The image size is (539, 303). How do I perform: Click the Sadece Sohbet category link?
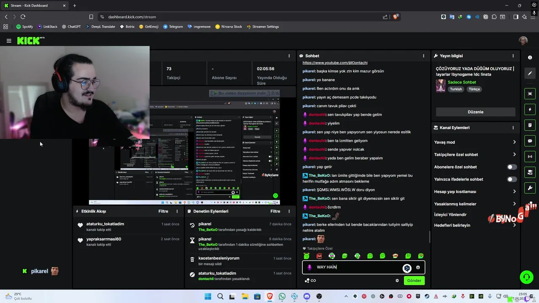click(x=462, y=82)
